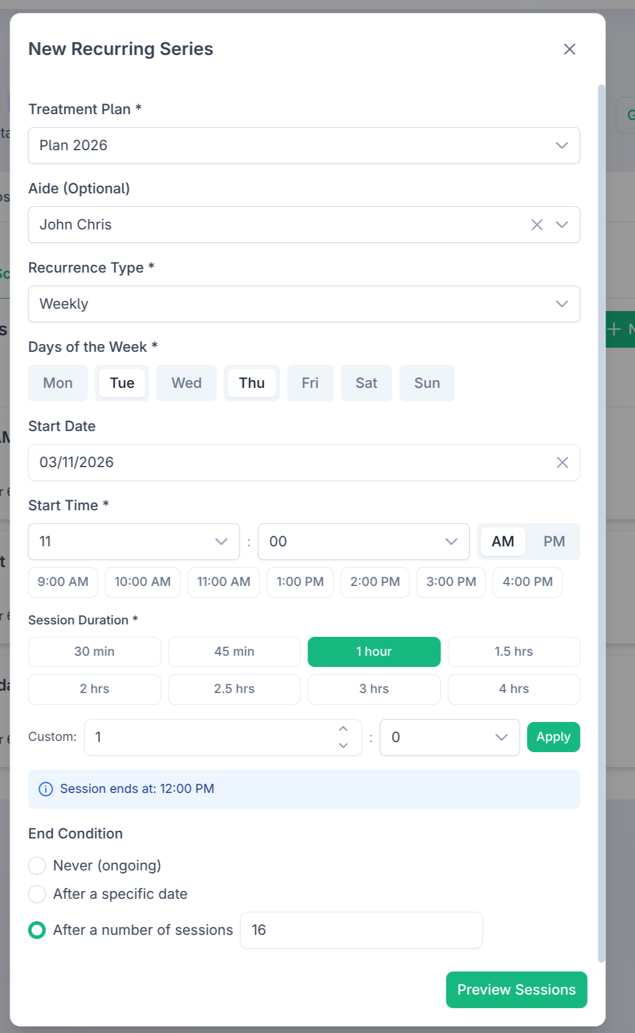Select the Never (ongoing) end condition
This screenshot has width=635, height=1033.
pyautogui.click(x=37, y=866)
